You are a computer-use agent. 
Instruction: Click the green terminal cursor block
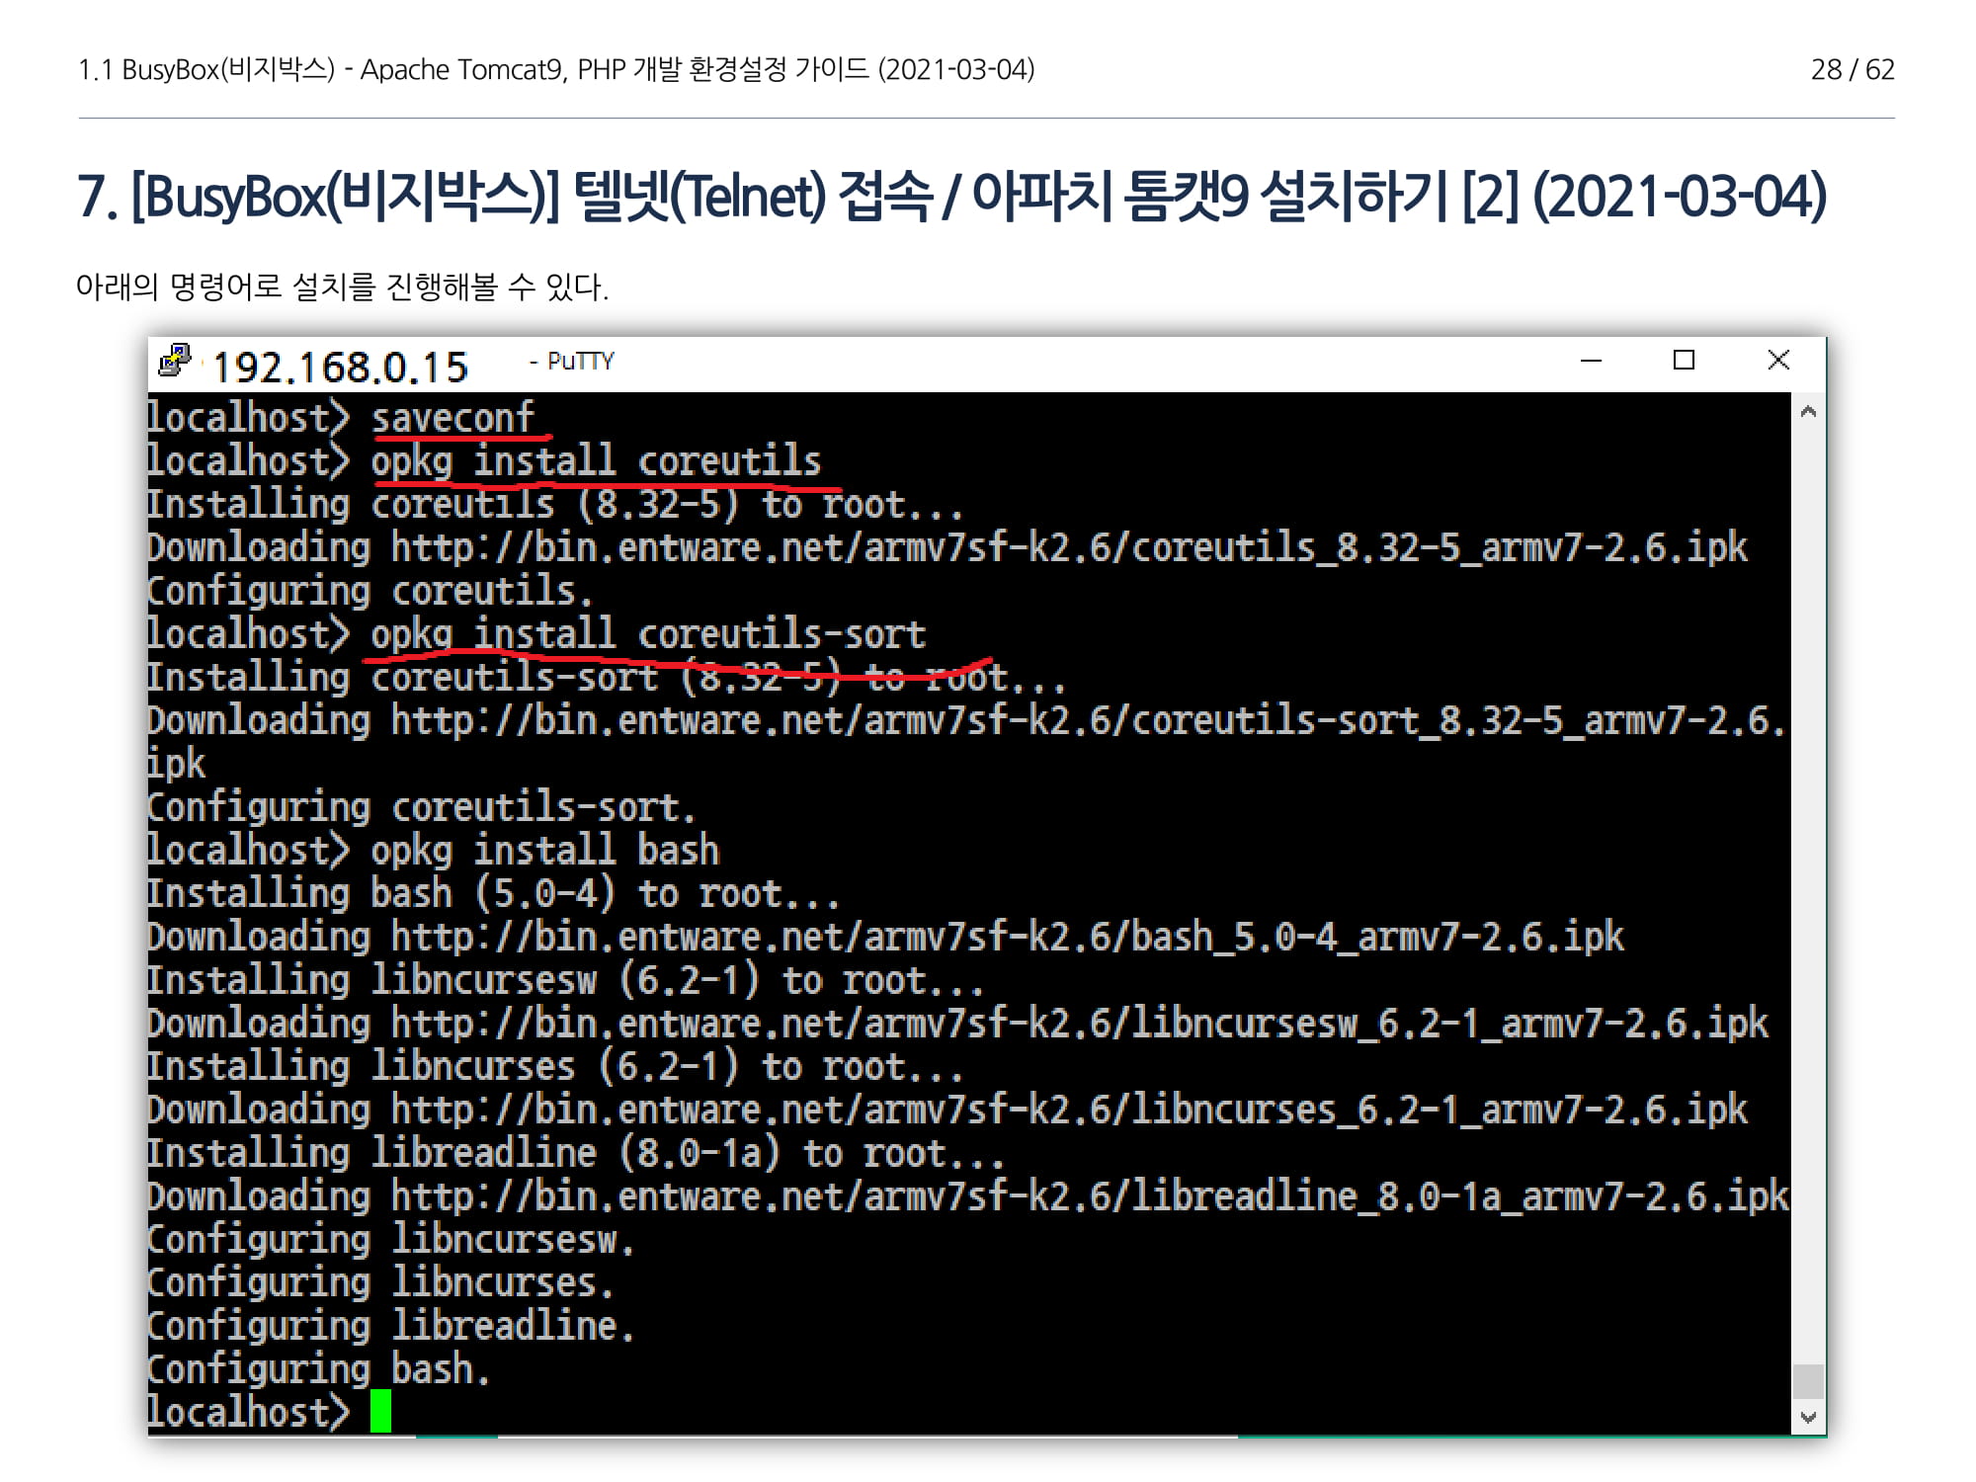click(x=380, y=1411)
